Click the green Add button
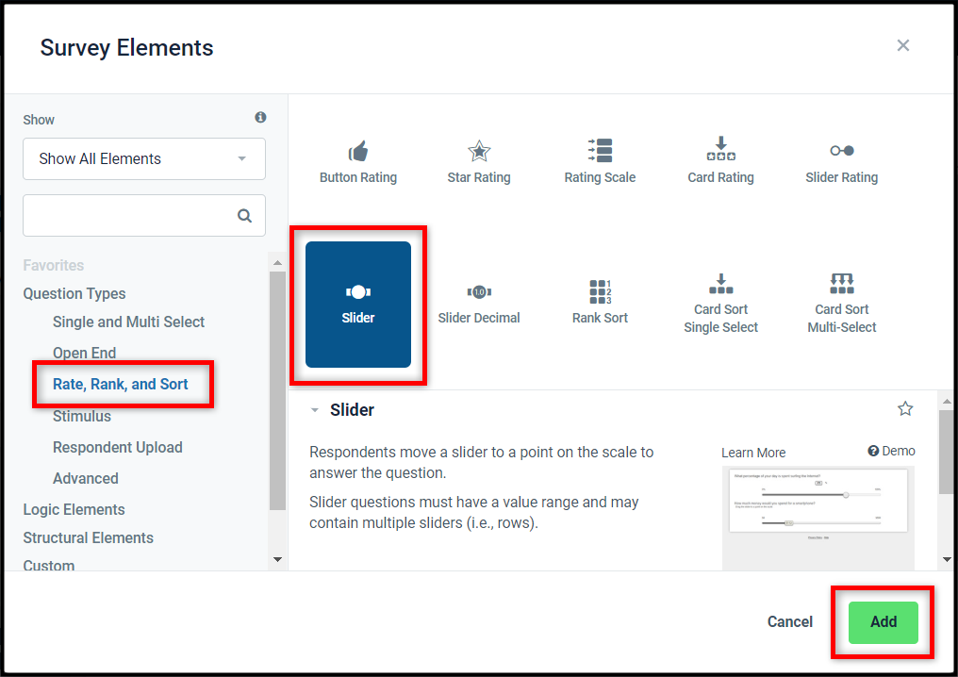Screen dimensions: 958x677 883,622
